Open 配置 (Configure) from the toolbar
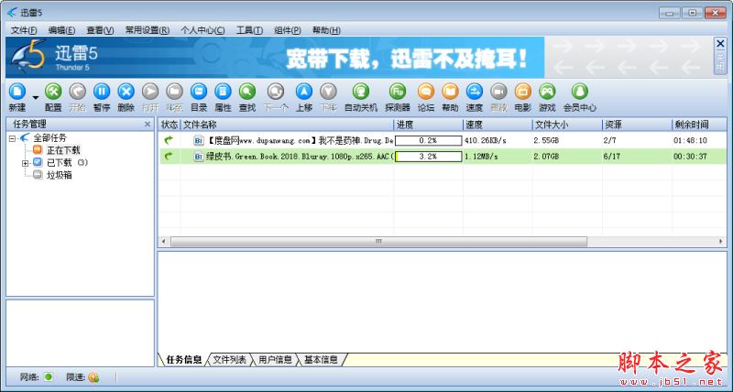The image size is (733, 392). point(53,92)
